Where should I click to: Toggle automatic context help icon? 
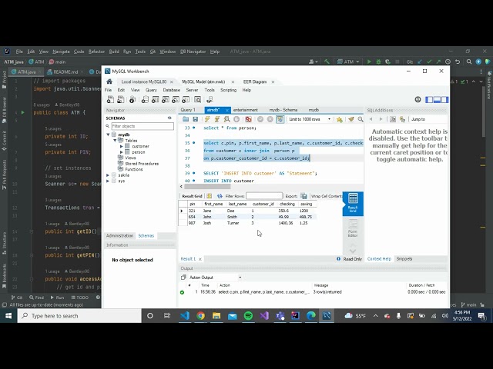402,119
